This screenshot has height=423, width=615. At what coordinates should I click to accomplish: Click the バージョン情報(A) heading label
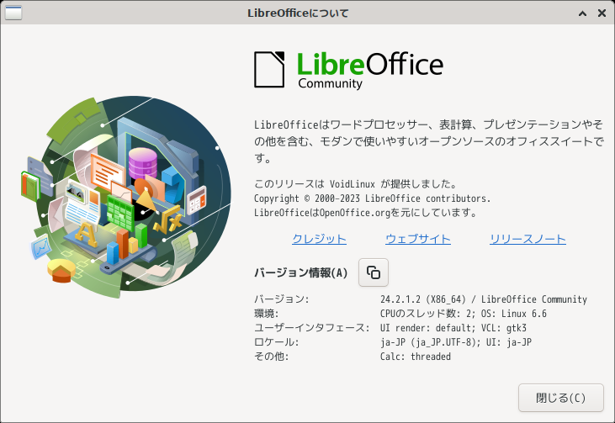pyautogui.click(x=301, y=272)
